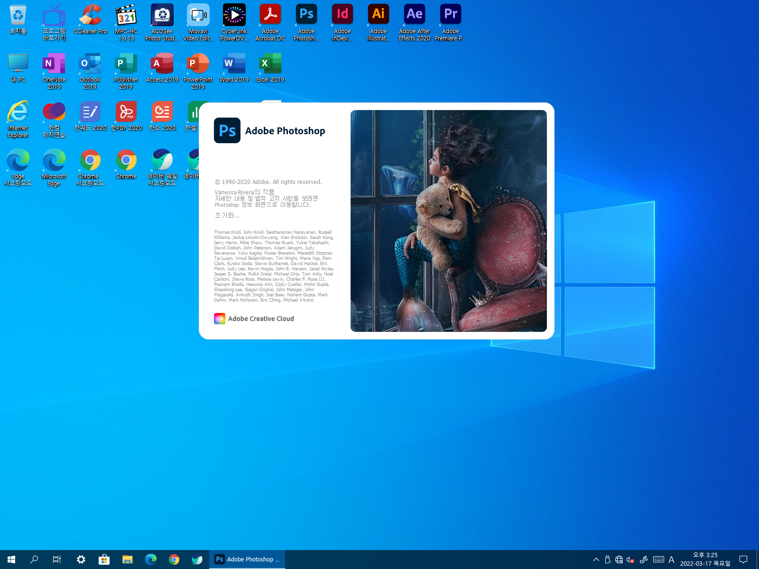759x569 pixels.
Task: Launch Naver Whale from the taskbar
Action: click(x=197, y=560)
